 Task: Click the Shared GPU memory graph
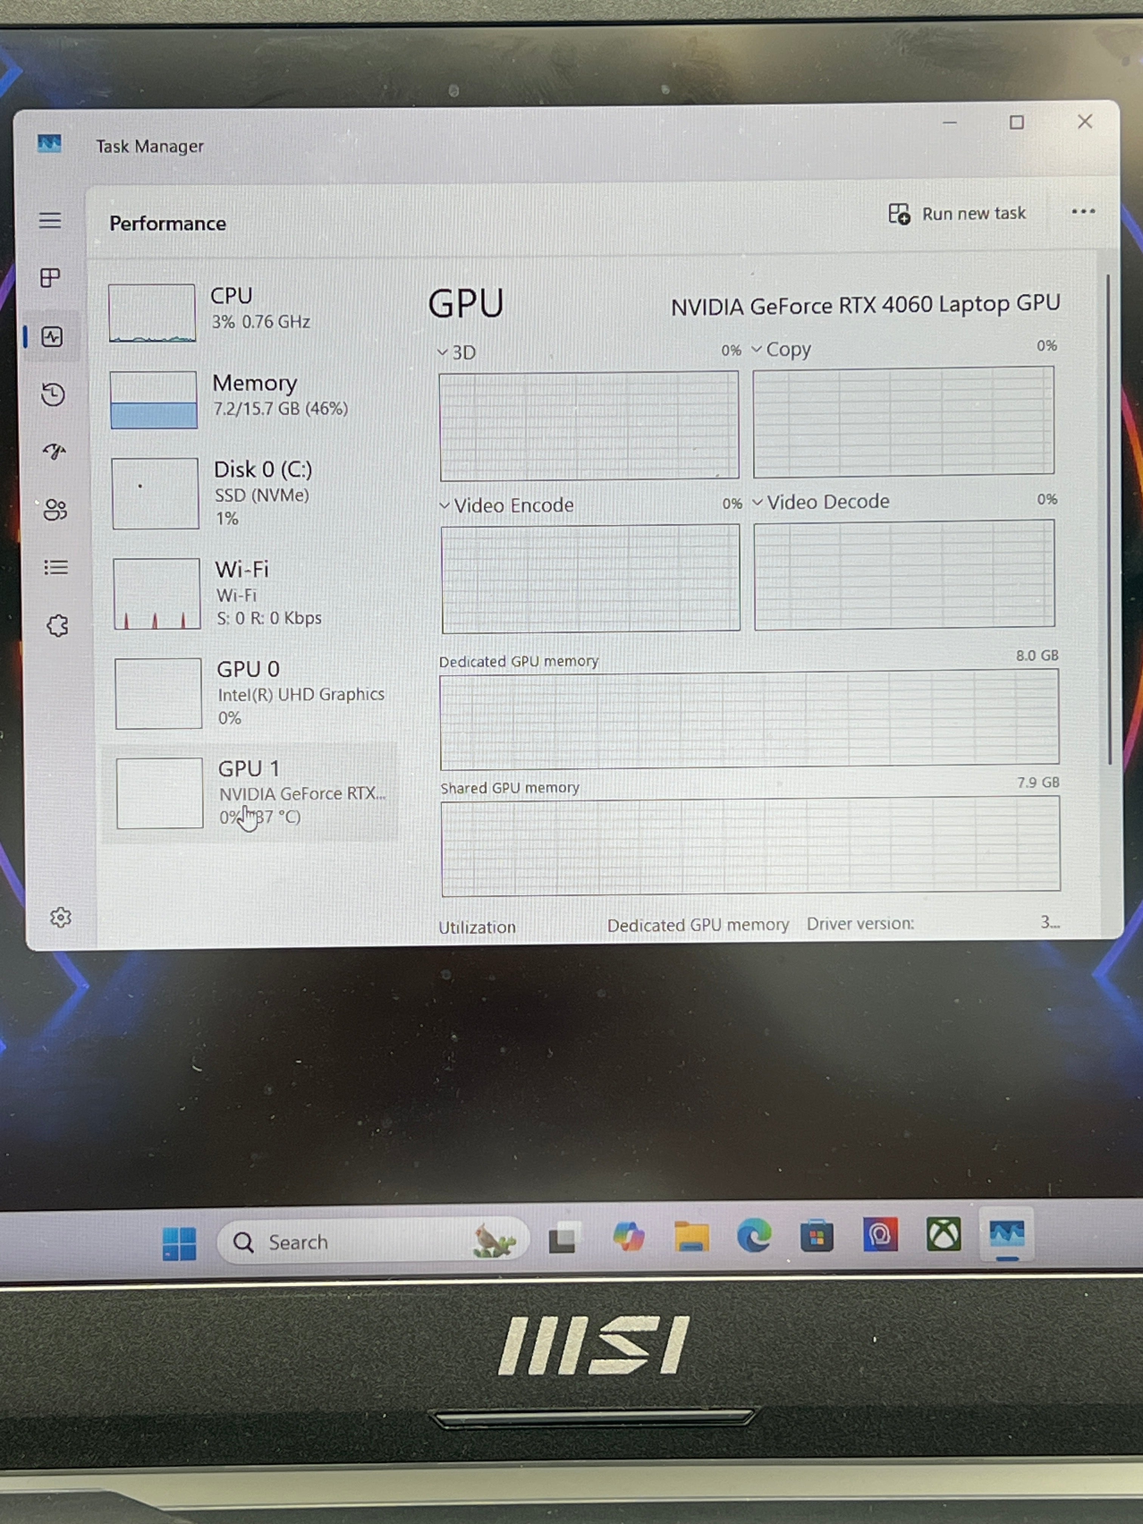750,846
